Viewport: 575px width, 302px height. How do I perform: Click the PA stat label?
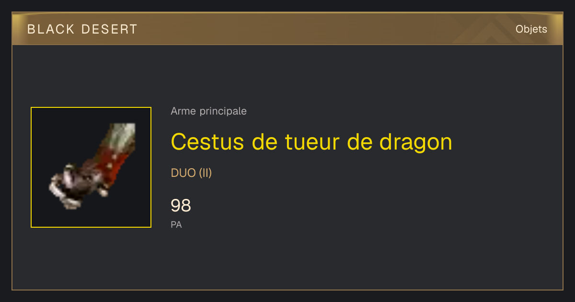tap(176, 224)
